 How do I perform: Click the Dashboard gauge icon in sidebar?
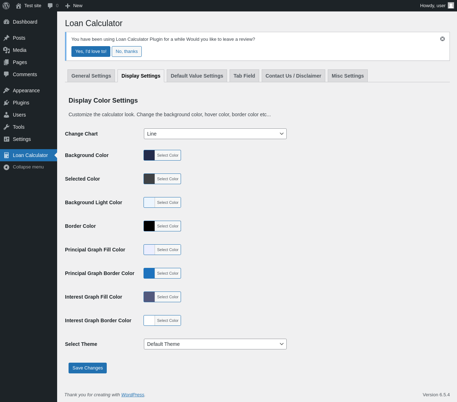pos(6,22)
